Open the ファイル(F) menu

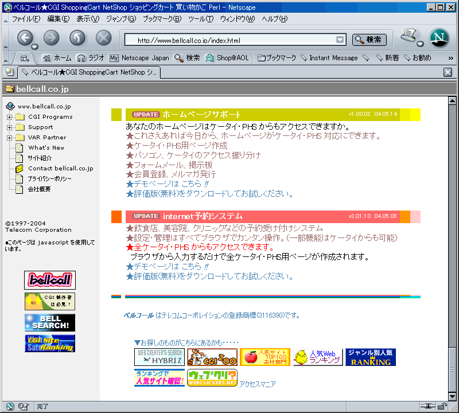coord(26,19)
